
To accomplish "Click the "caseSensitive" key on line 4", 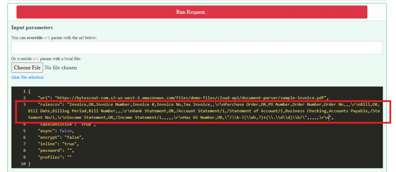I will point(57,124).
